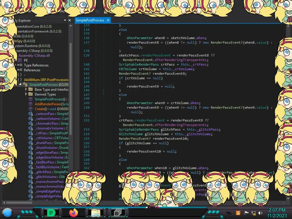This screenshot has height=219, width=292.
Task: Launch Firefox from the taskbar
Action: 74,213
